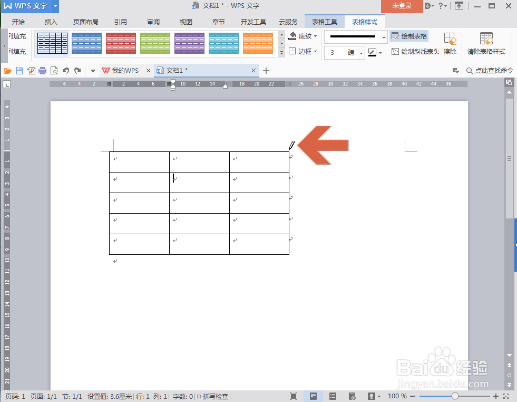Apply the red striped table style
Image resolution: width=517 pixels, height=402 pixels.
(x=121, y=43)
